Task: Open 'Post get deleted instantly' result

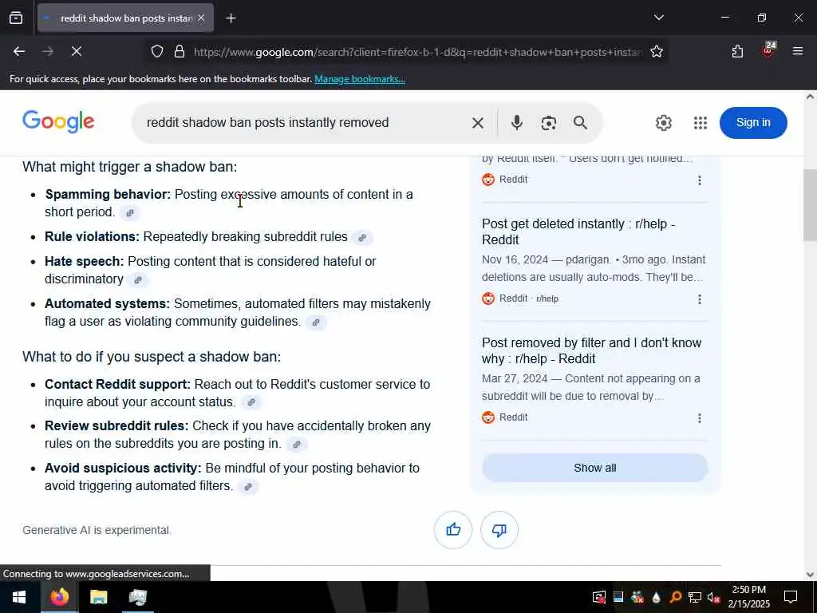Action: pyautogui.click(x=578, y=232)
